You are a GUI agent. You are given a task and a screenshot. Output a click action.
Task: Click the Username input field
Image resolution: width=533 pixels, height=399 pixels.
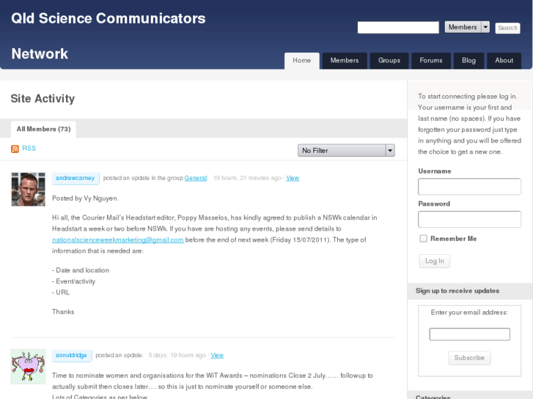(469, 187)
